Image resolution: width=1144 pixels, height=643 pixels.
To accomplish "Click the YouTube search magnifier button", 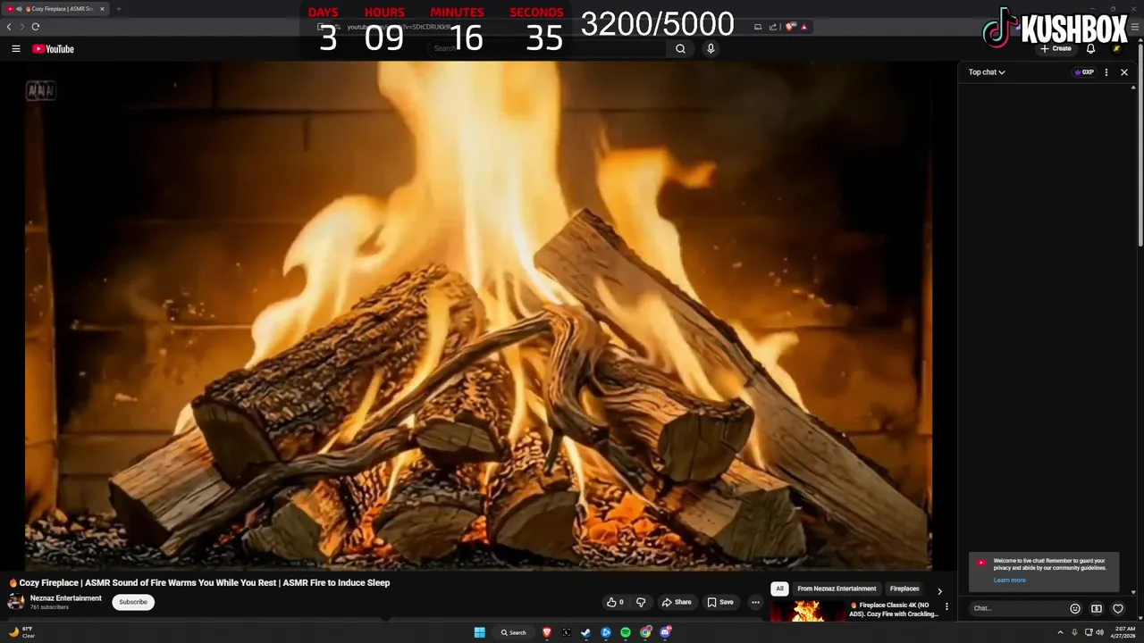I will pos(681,49).
